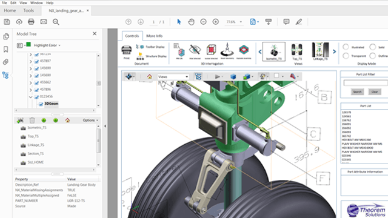Click the next views right arrow
This screenshot has height=218, width=388.
pos(334,51)
